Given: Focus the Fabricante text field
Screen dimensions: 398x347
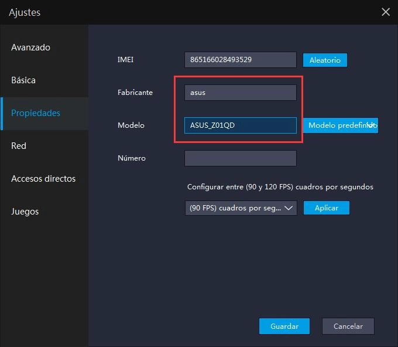Looking at the screenshot, I should tap(240, 93).
